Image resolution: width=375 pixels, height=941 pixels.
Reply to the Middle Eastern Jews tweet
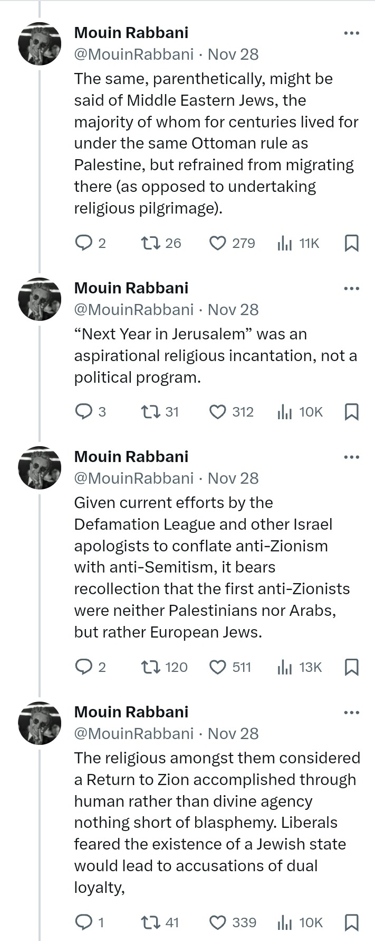tap(84, 243)
